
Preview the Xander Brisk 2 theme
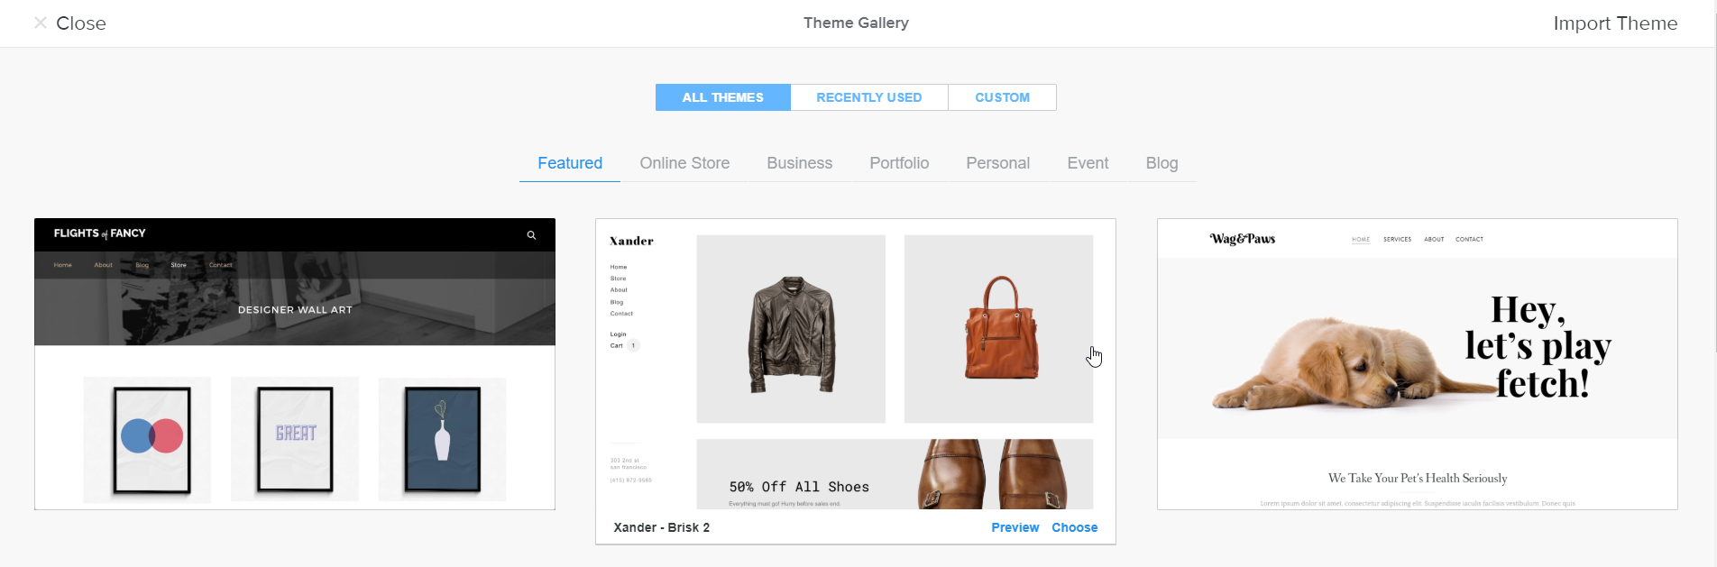[1015, 527]
